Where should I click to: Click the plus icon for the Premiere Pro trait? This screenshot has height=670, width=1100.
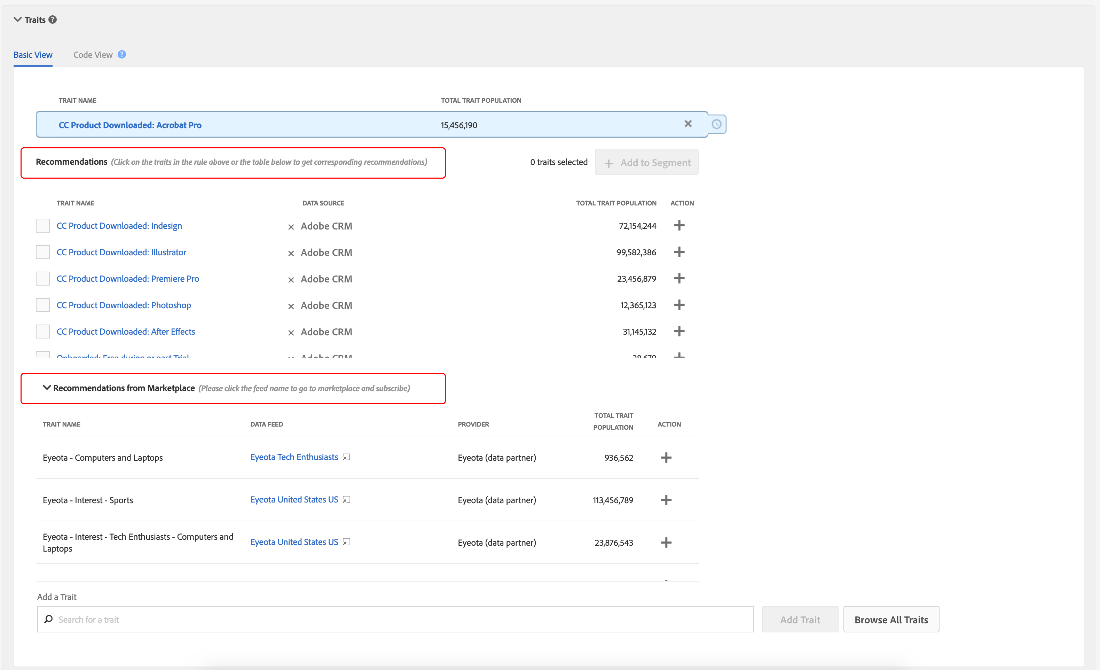coord(679,279)
